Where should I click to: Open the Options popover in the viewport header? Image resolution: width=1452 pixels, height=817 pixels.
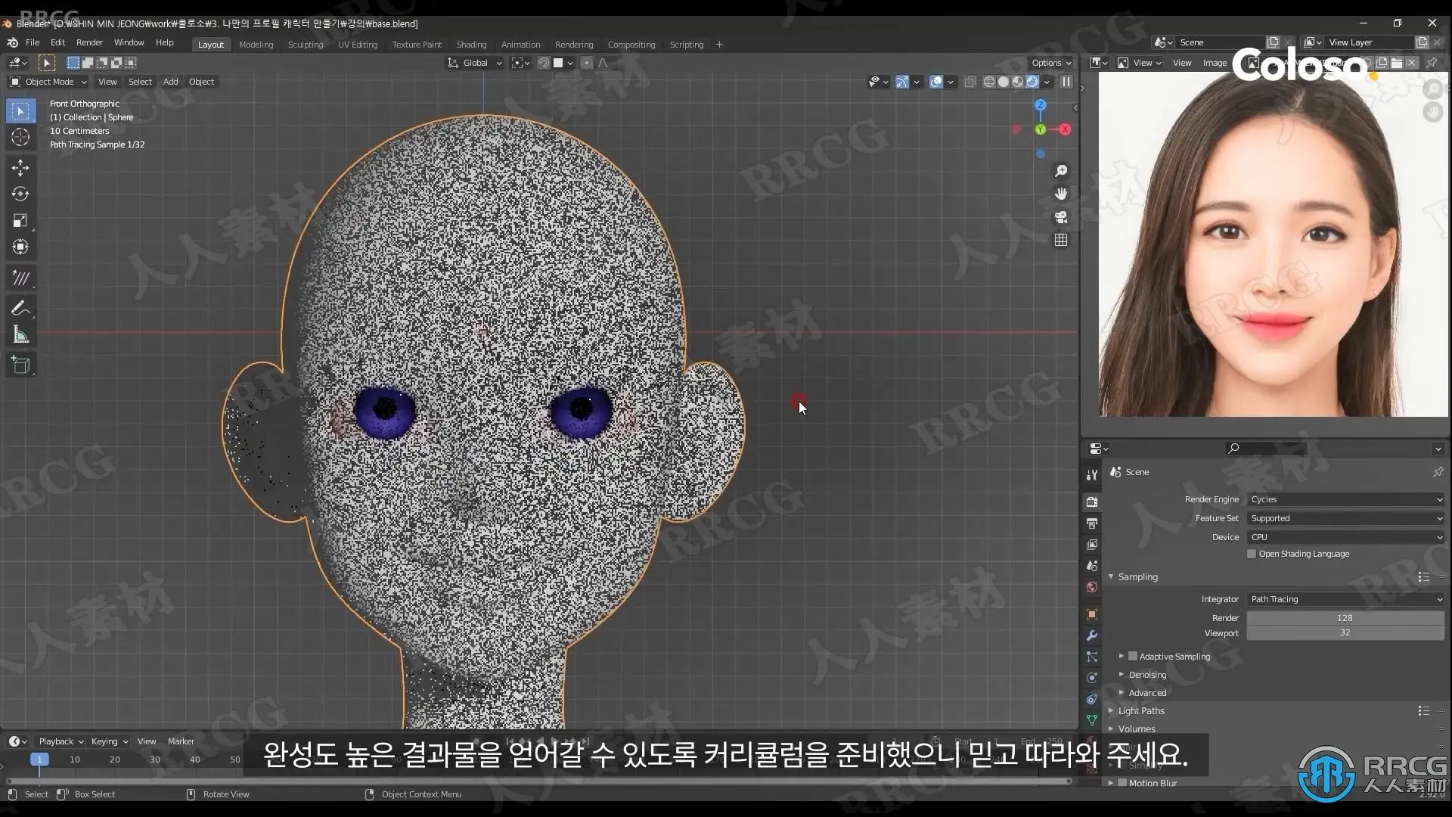pyautogui.click(x=1051, y=63)
